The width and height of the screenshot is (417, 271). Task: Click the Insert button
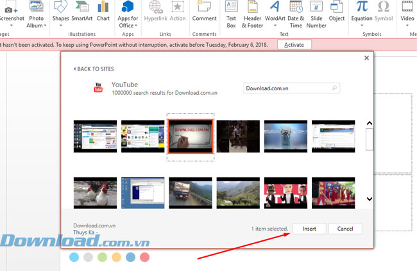tap(309, 229)
